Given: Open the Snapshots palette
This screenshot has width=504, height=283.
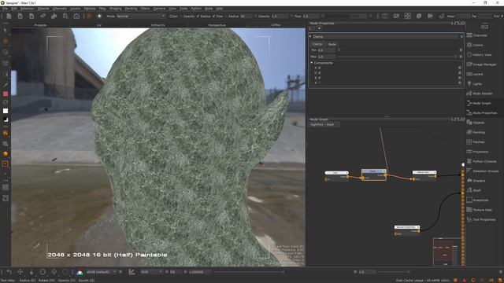Looking at the screenshot, I should [478, 200].
